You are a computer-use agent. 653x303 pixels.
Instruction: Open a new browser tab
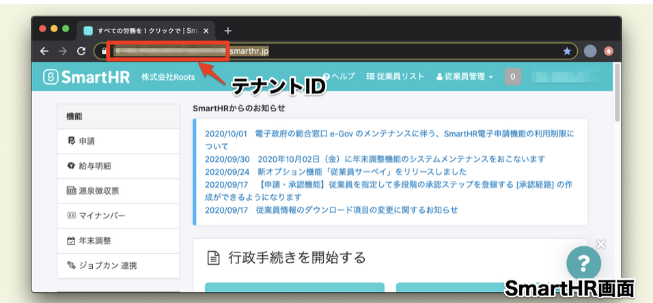[228, 31]
